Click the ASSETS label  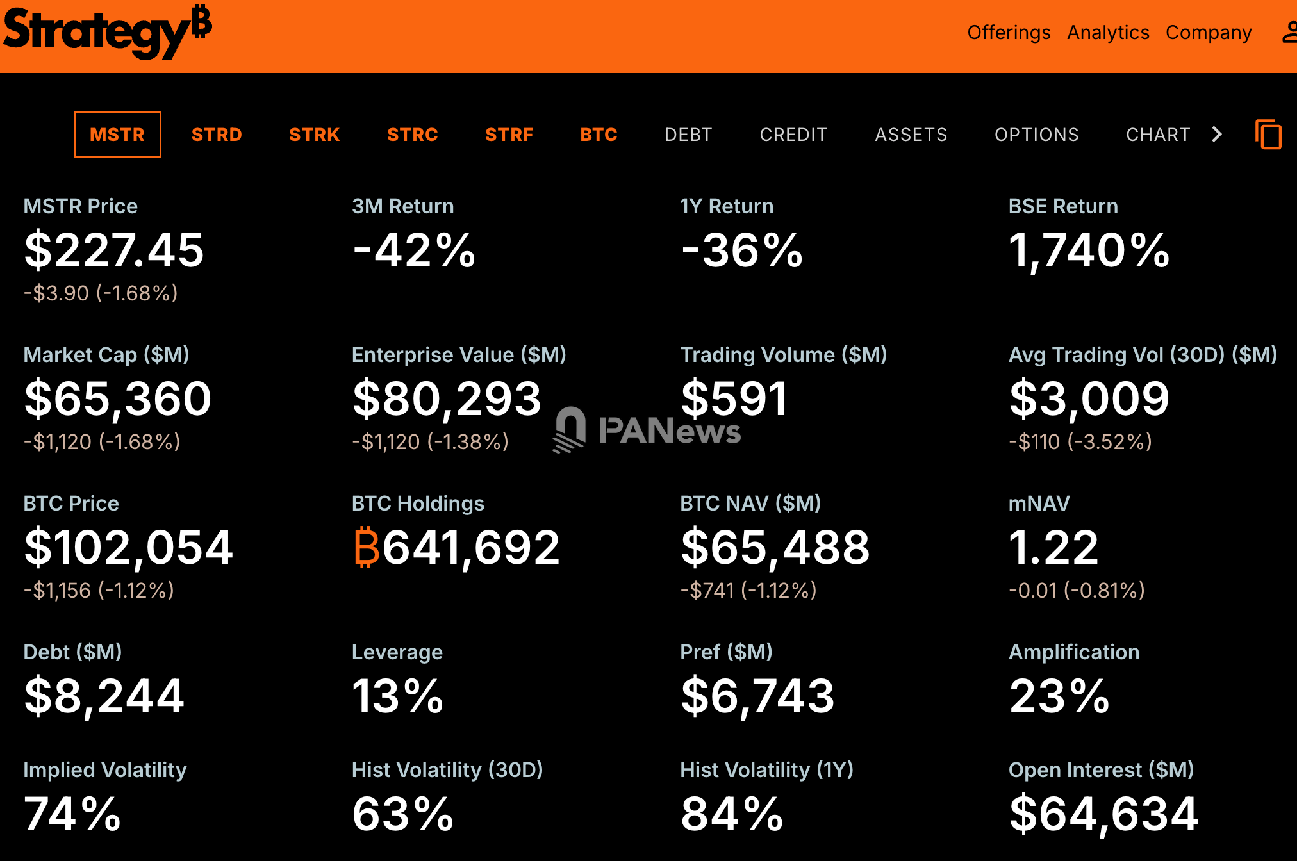911,135
